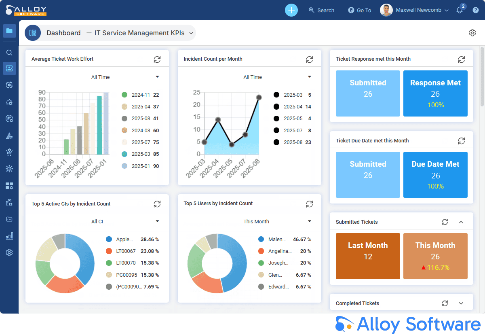Select the ticket icon in left sidebar
485x335 pixels.
tap(9, 68)
